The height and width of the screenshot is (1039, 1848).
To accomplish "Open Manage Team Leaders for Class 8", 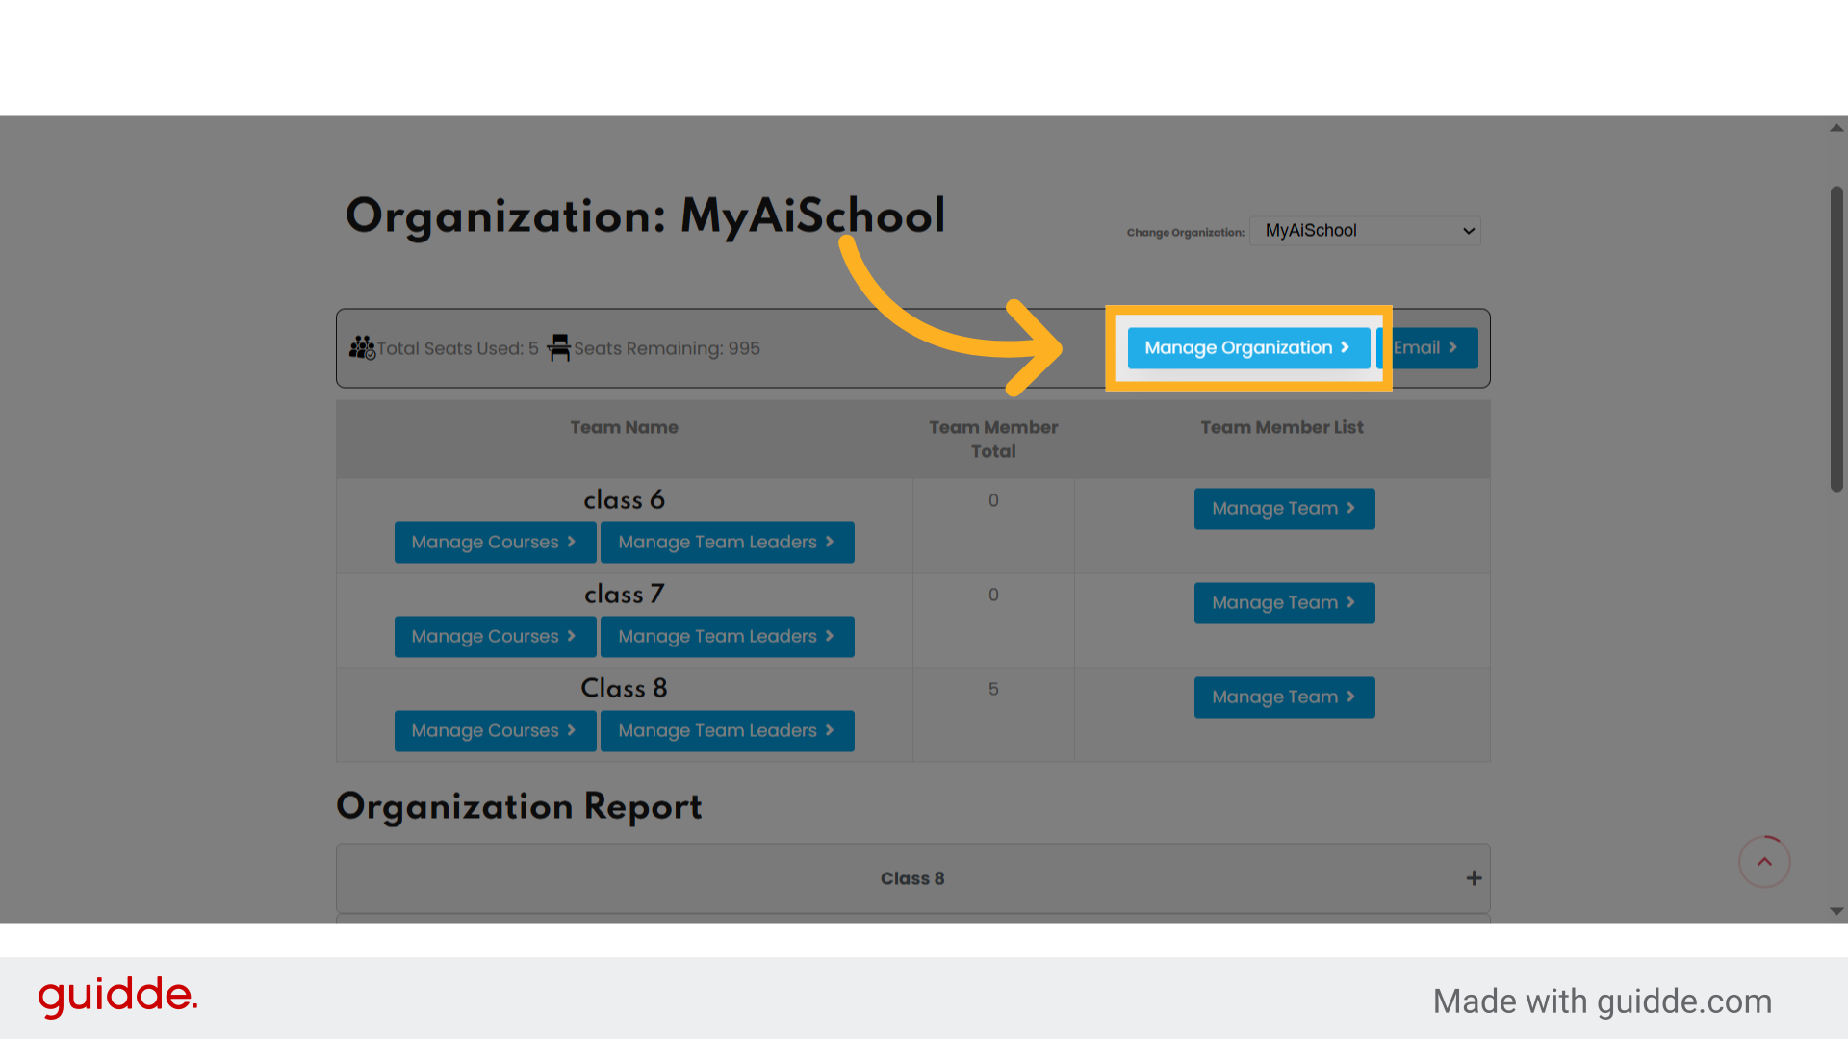I will pyautogui.click(x=727, y=730).
